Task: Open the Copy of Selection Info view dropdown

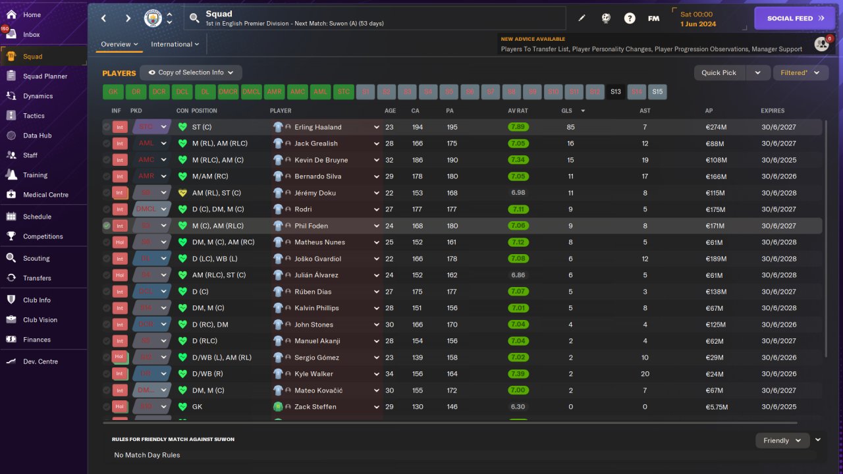Action: (191, 72)
